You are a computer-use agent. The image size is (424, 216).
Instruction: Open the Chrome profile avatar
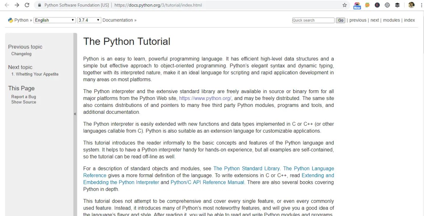click(411, 5)
